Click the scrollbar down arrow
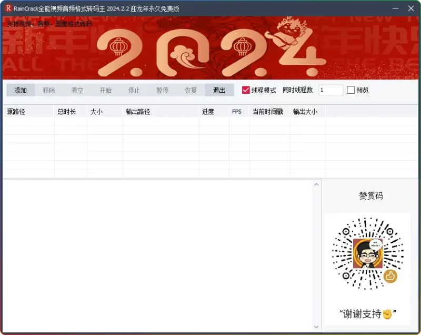Screen dimensions: 421x335 click(x=317, y=327)
